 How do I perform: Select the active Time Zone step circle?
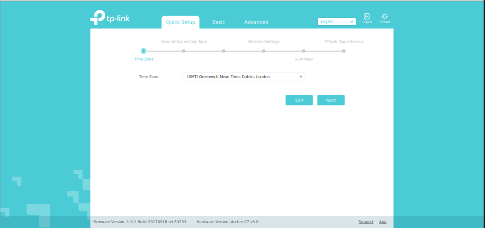[144, 51]
